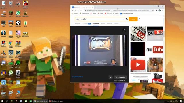The height and width of the screenshot is (103, 184).
Task: Share the previewed image
Action: (110, 77)
